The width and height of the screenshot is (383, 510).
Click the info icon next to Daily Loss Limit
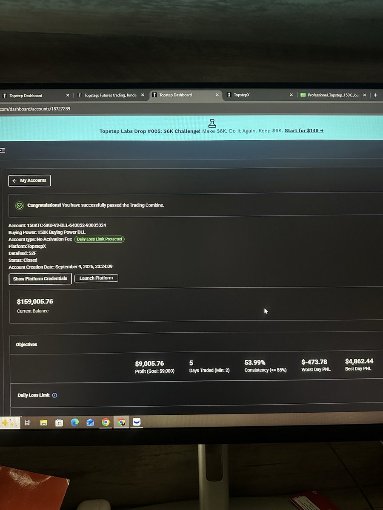tap(54, 395)
